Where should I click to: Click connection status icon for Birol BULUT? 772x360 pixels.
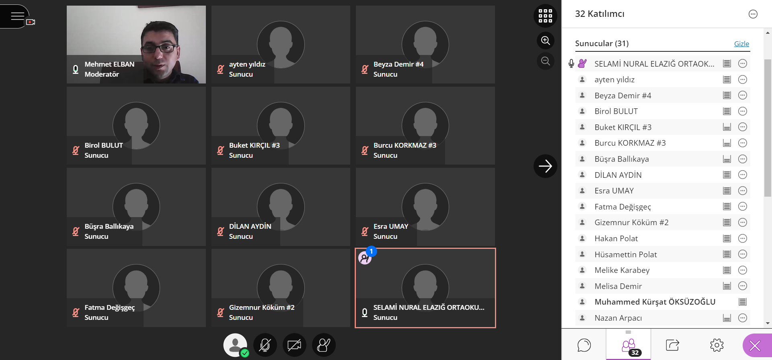pos(727,111)
